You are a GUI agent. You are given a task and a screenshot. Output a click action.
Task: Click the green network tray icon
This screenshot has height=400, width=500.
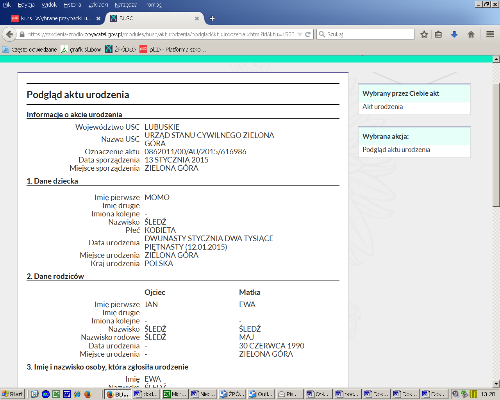tap(464, 394)
